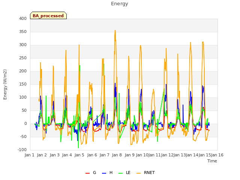Click the 300 y-axis tick label
240x180 pixels.
[x=23, y=45]
